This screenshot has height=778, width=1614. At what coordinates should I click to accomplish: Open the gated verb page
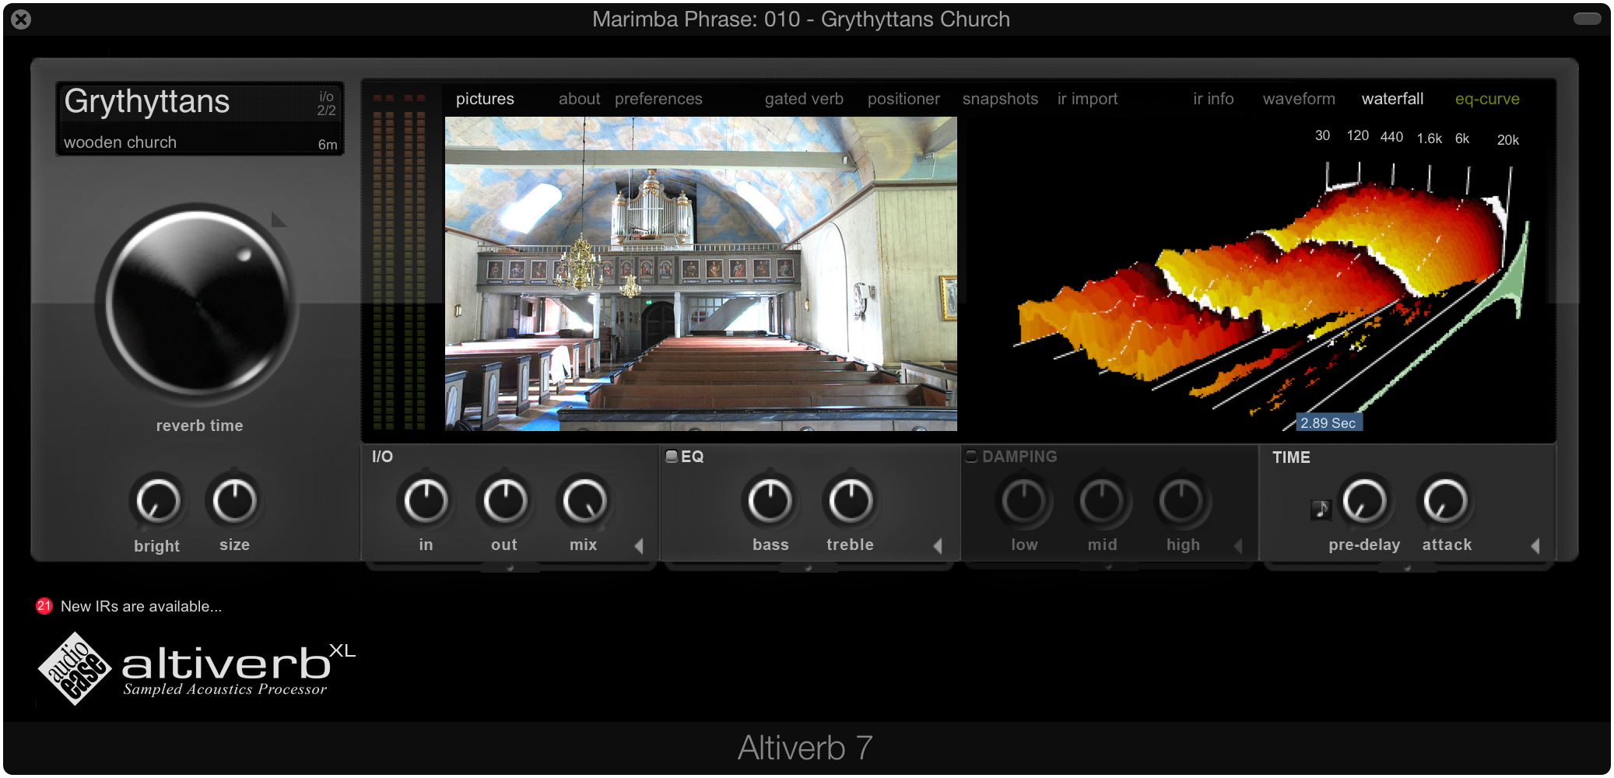803,99
